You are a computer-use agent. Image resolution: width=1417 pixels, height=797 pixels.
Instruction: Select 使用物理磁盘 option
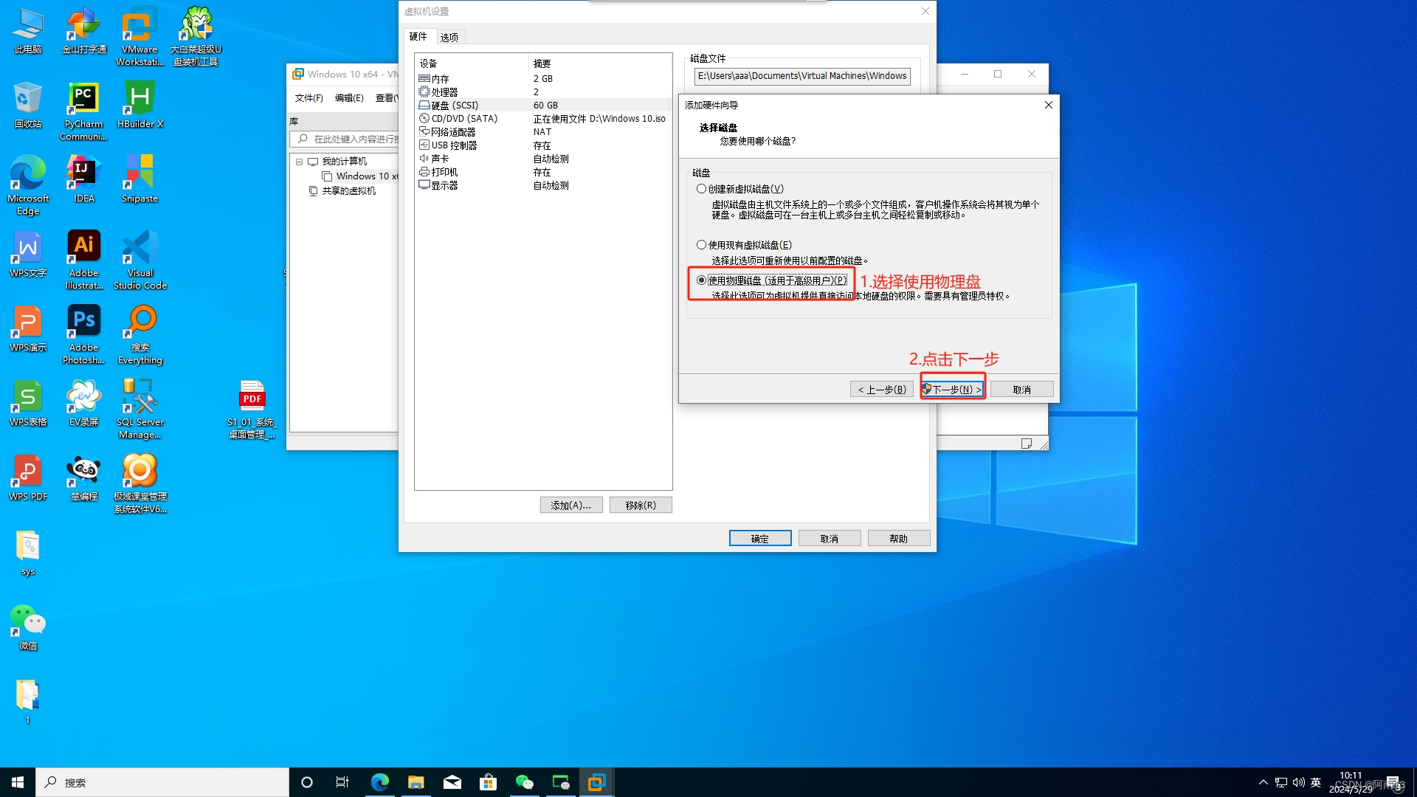click(700, 280)
